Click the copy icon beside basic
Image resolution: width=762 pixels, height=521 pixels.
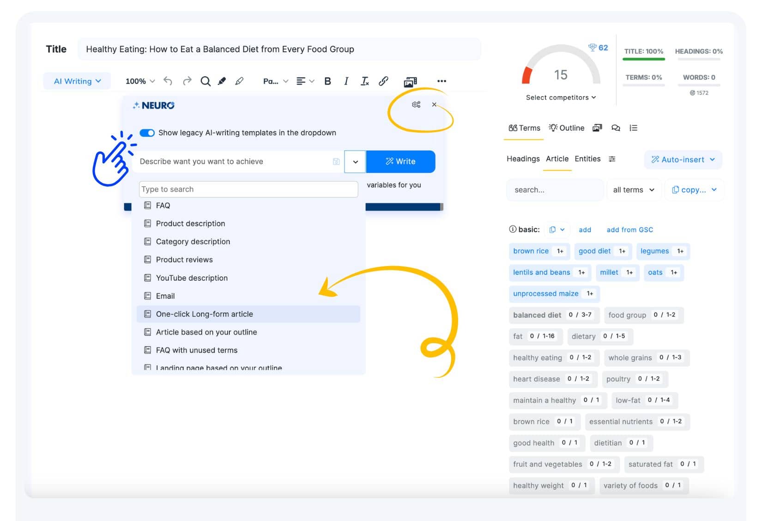pyautogui.click(x=552, y=230)
